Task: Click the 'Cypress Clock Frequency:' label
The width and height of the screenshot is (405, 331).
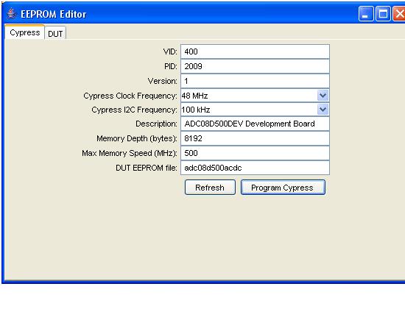Action: pyautogui.click(x=130, y=96)
